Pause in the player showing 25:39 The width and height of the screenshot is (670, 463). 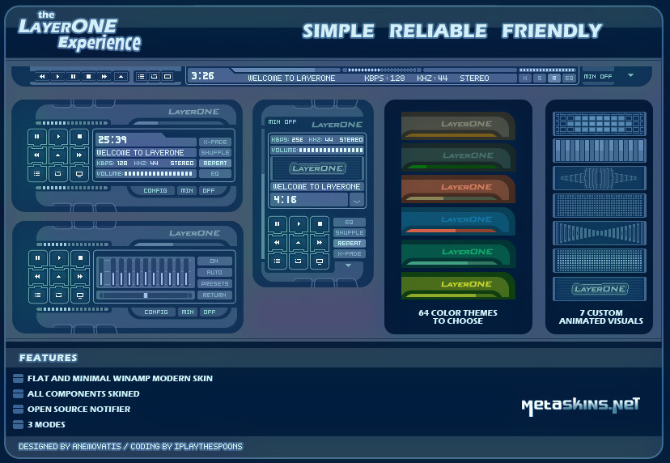(x=36, y=137)
